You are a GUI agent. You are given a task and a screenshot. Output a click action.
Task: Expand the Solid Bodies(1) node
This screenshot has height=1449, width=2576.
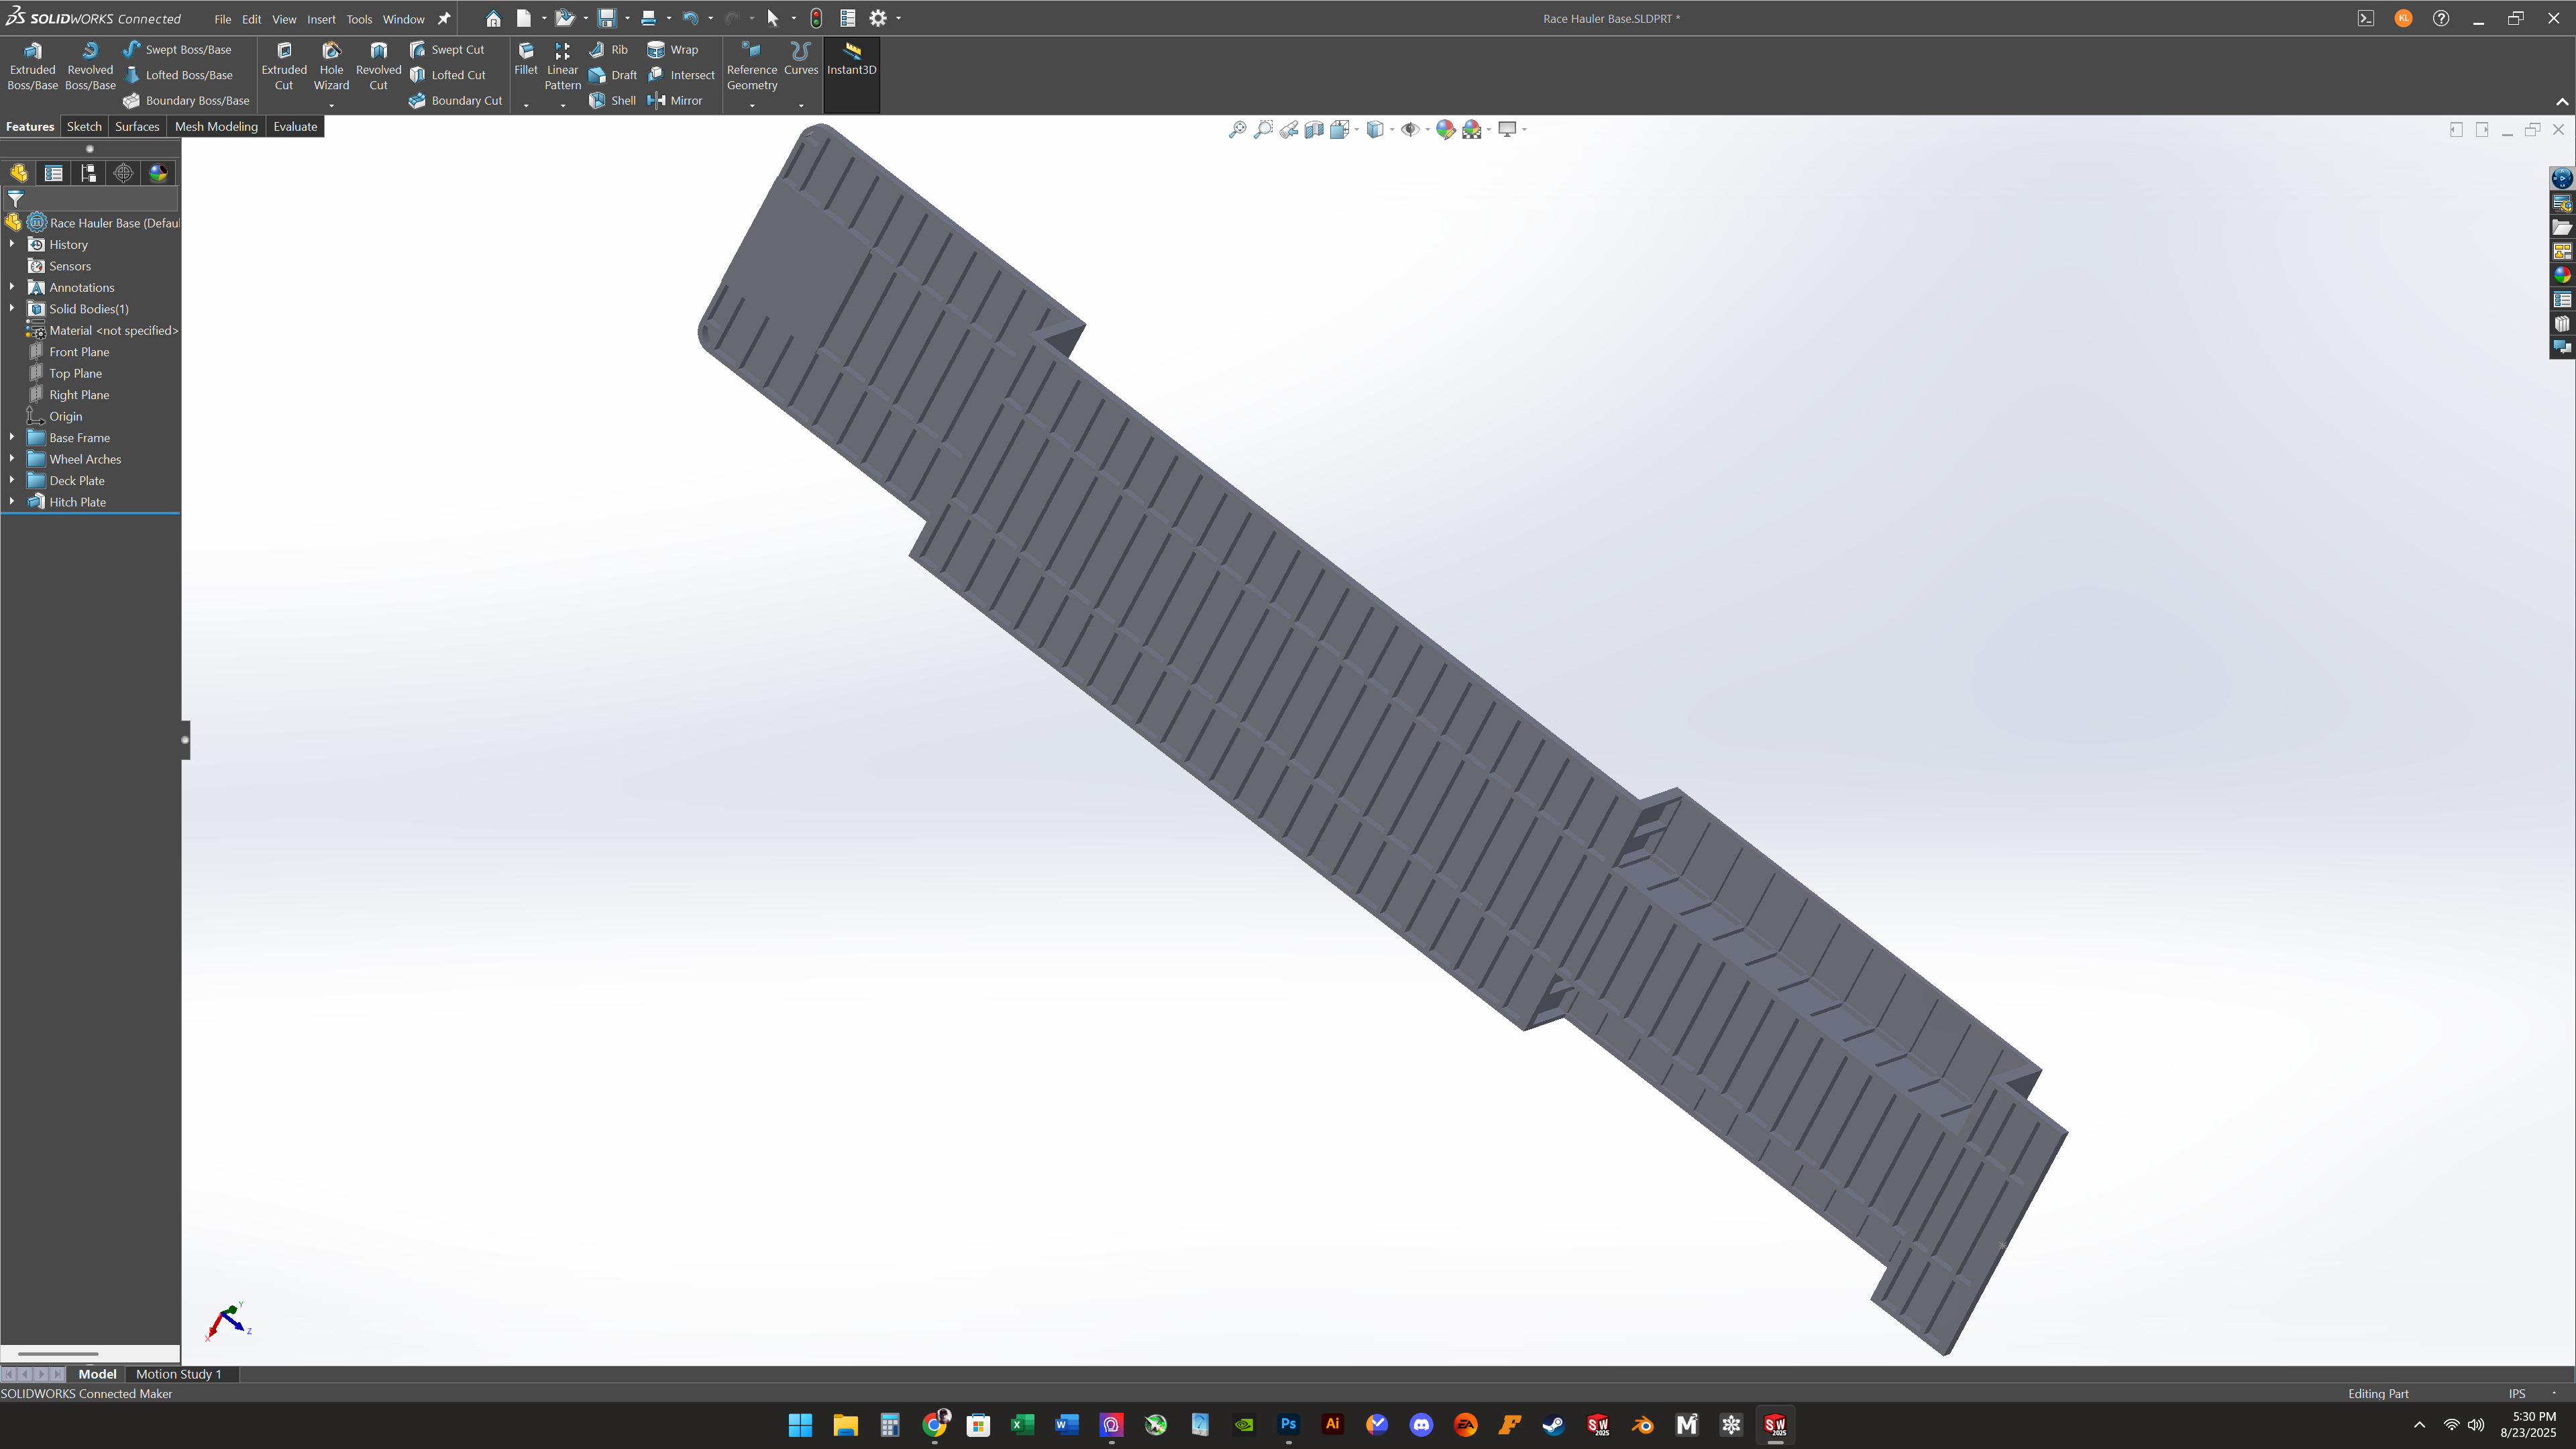coord(12,308)
